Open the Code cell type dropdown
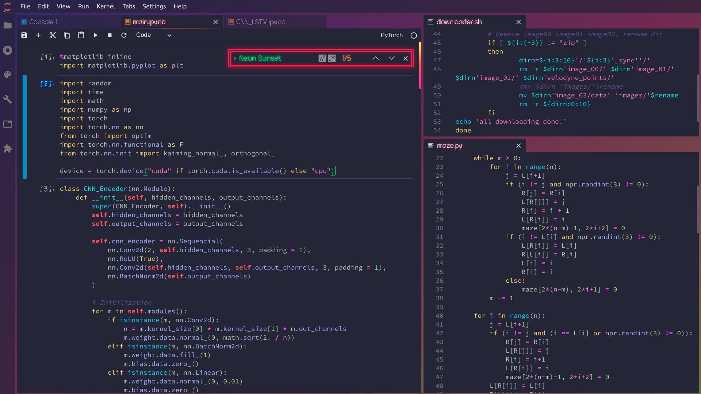The height and width of the screenshot is (394, 701). click(x=153, y=35)
